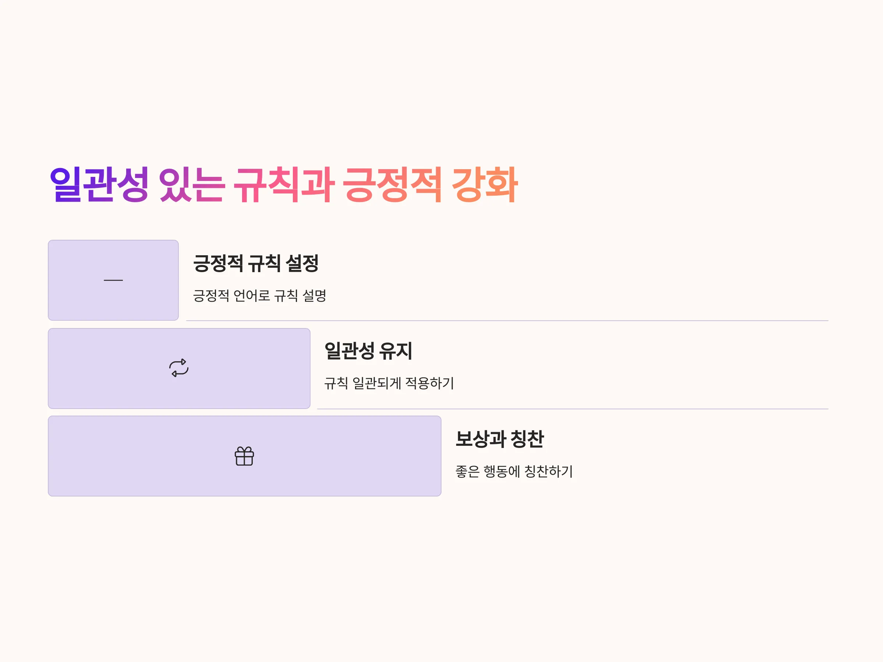Click the gift box icon

[244, 456]
